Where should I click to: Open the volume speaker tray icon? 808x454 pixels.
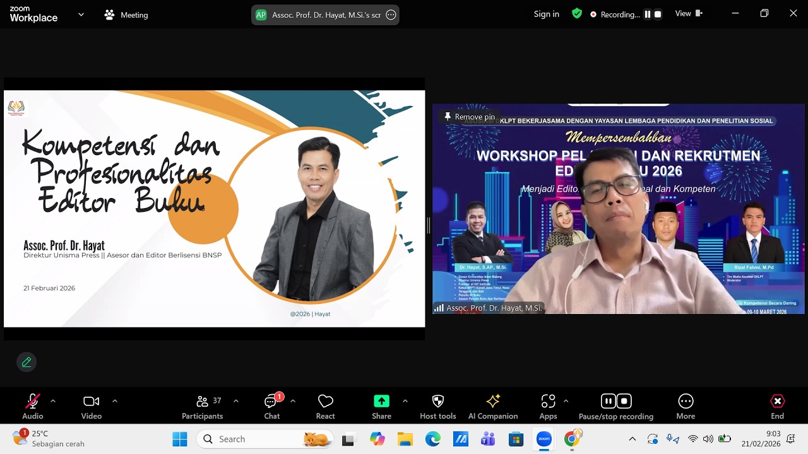[x=708, y=439]
